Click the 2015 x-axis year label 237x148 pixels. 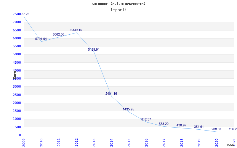click(x=129, y=142)
